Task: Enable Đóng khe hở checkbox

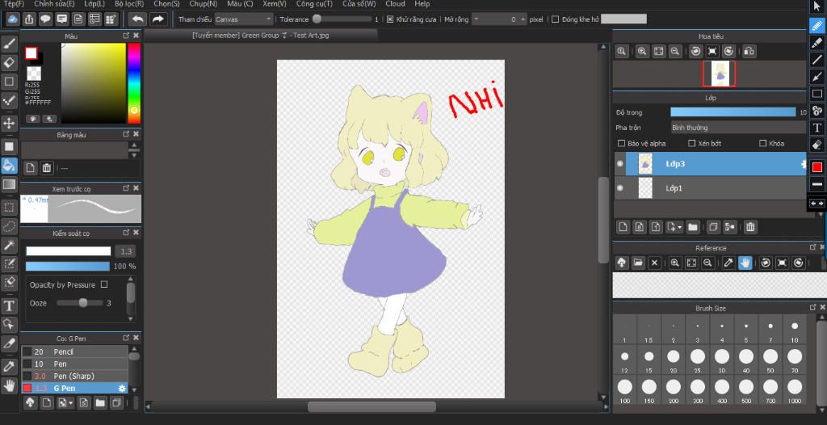Action: coord(555,19)
